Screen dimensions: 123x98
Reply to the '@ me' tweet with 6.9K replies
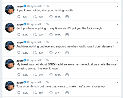19,35
